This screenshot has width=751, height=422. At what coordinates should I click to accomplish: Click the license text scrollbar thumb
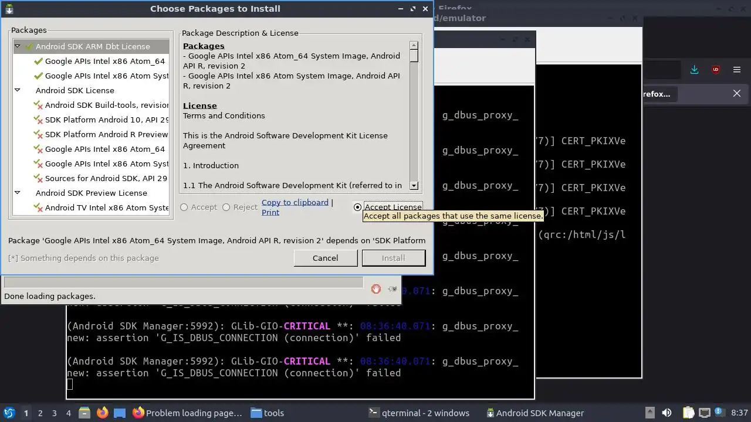pyautogui.click(x=414, y=56)
